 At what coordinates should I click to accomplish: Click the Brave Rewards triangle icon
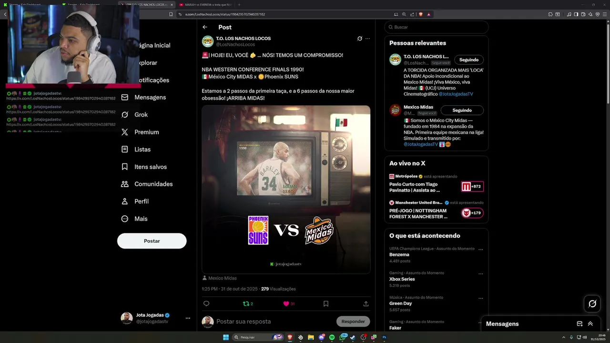pyautogui.click(x=428, y=14)
